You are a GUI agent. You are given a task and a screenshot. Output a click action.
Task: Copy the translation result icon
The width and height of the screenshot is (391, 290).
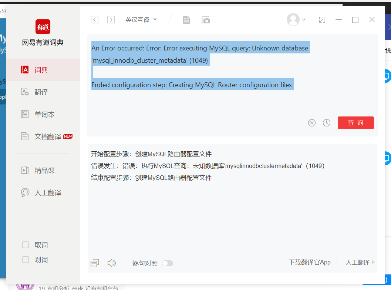click(95, 263)
